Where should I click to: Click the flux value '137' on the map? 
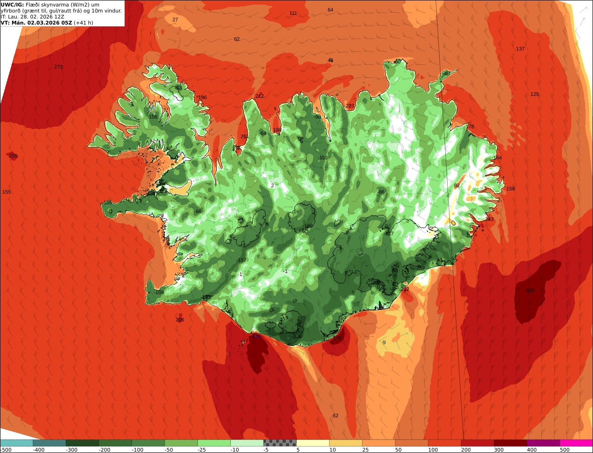[520, 49]
